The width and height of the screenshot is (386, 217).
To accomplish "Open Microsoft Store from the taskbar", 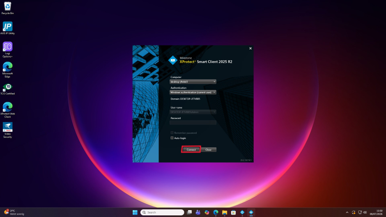I will tap(233, 212).
